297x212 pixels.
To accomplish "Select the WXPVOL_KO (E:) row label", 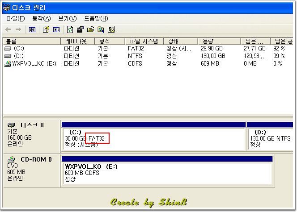I will [x=34, y=63].
